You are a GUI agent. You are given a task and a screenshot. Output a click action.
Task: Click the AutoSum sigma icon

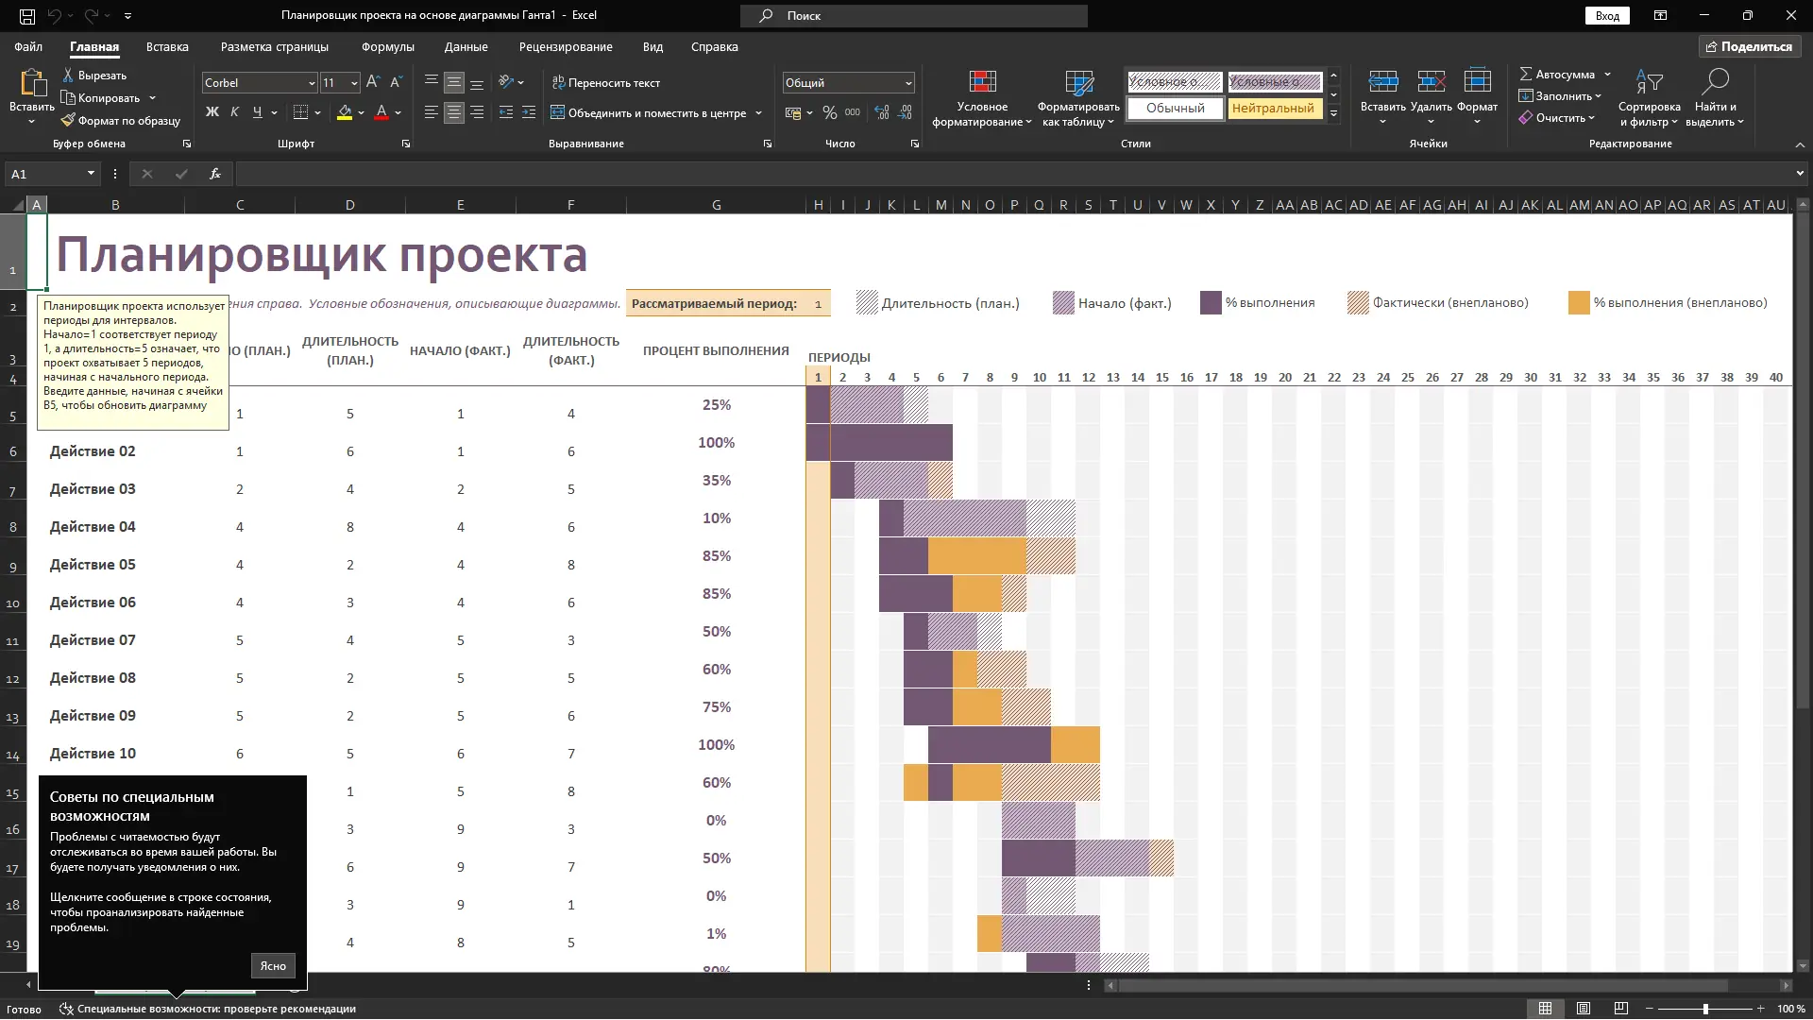tap(1526, 74)
